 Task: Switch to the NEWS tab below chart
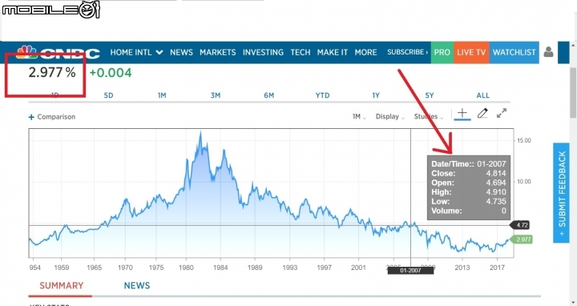pos(137,285)
